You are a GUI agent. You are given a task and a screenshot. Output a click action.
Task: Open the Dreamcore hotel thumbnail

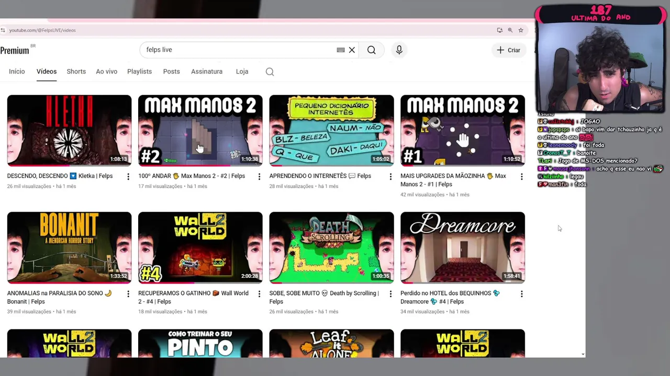pos(463,248)
